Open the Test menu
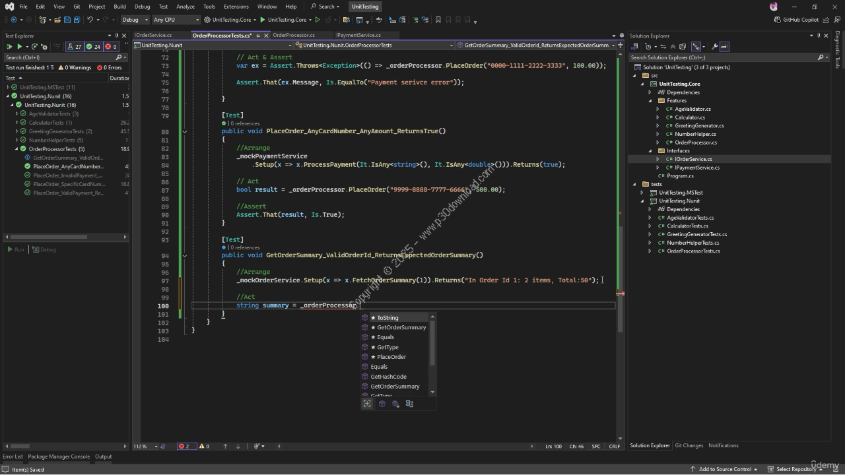 (x=163, y=7)
